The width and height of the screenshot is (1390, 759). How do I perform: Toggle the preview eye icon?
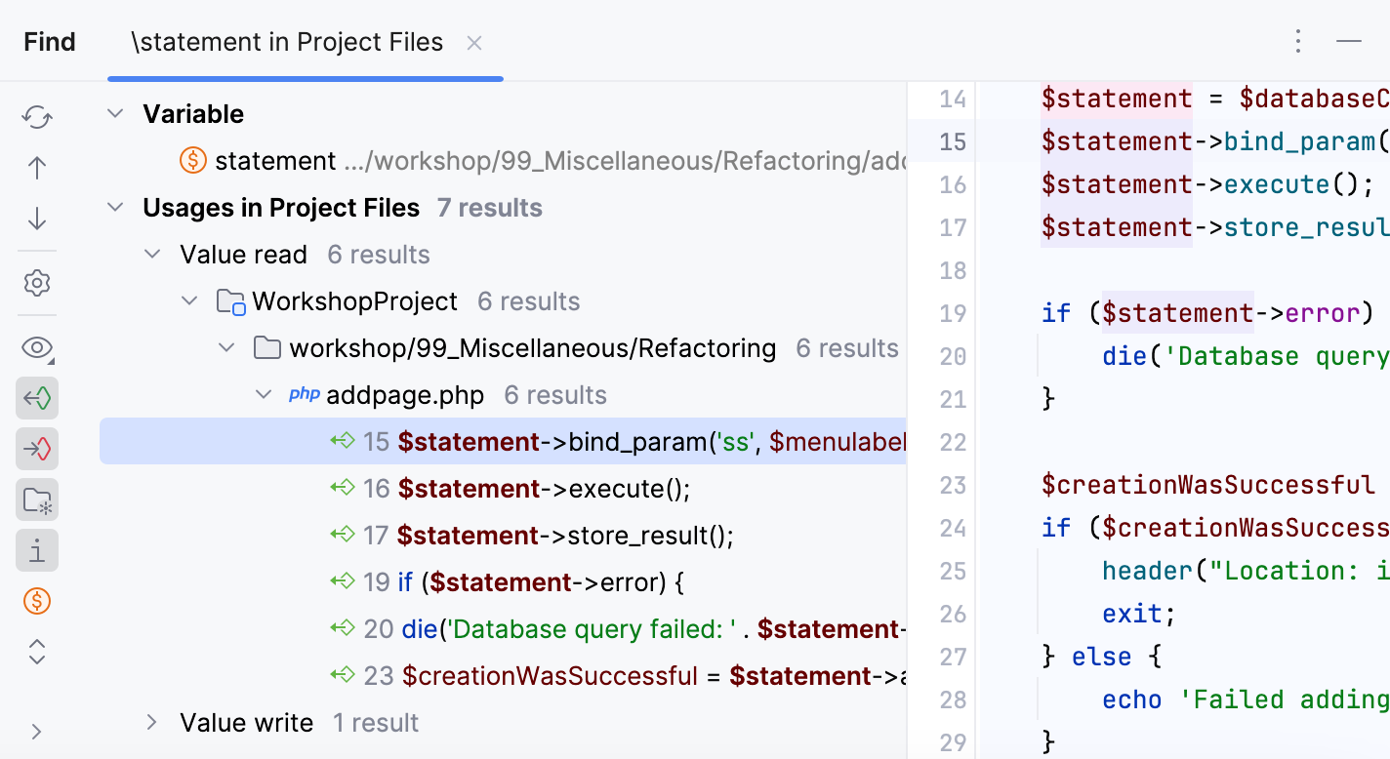coord(37,348)
